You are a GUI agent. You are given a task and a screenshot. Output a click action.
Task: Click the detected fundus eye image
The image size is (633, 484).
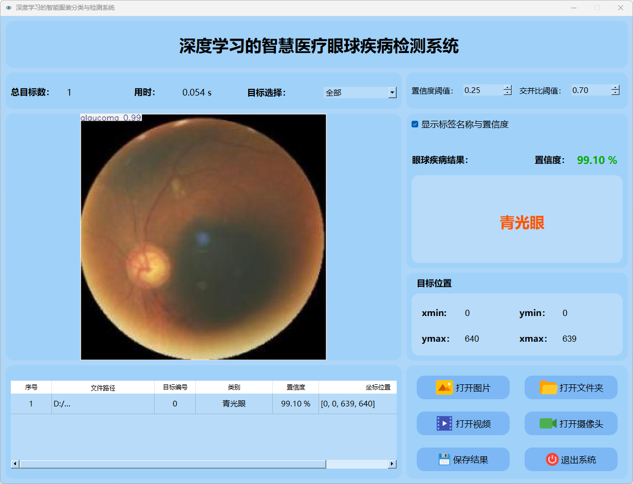(x=203, y=237)
